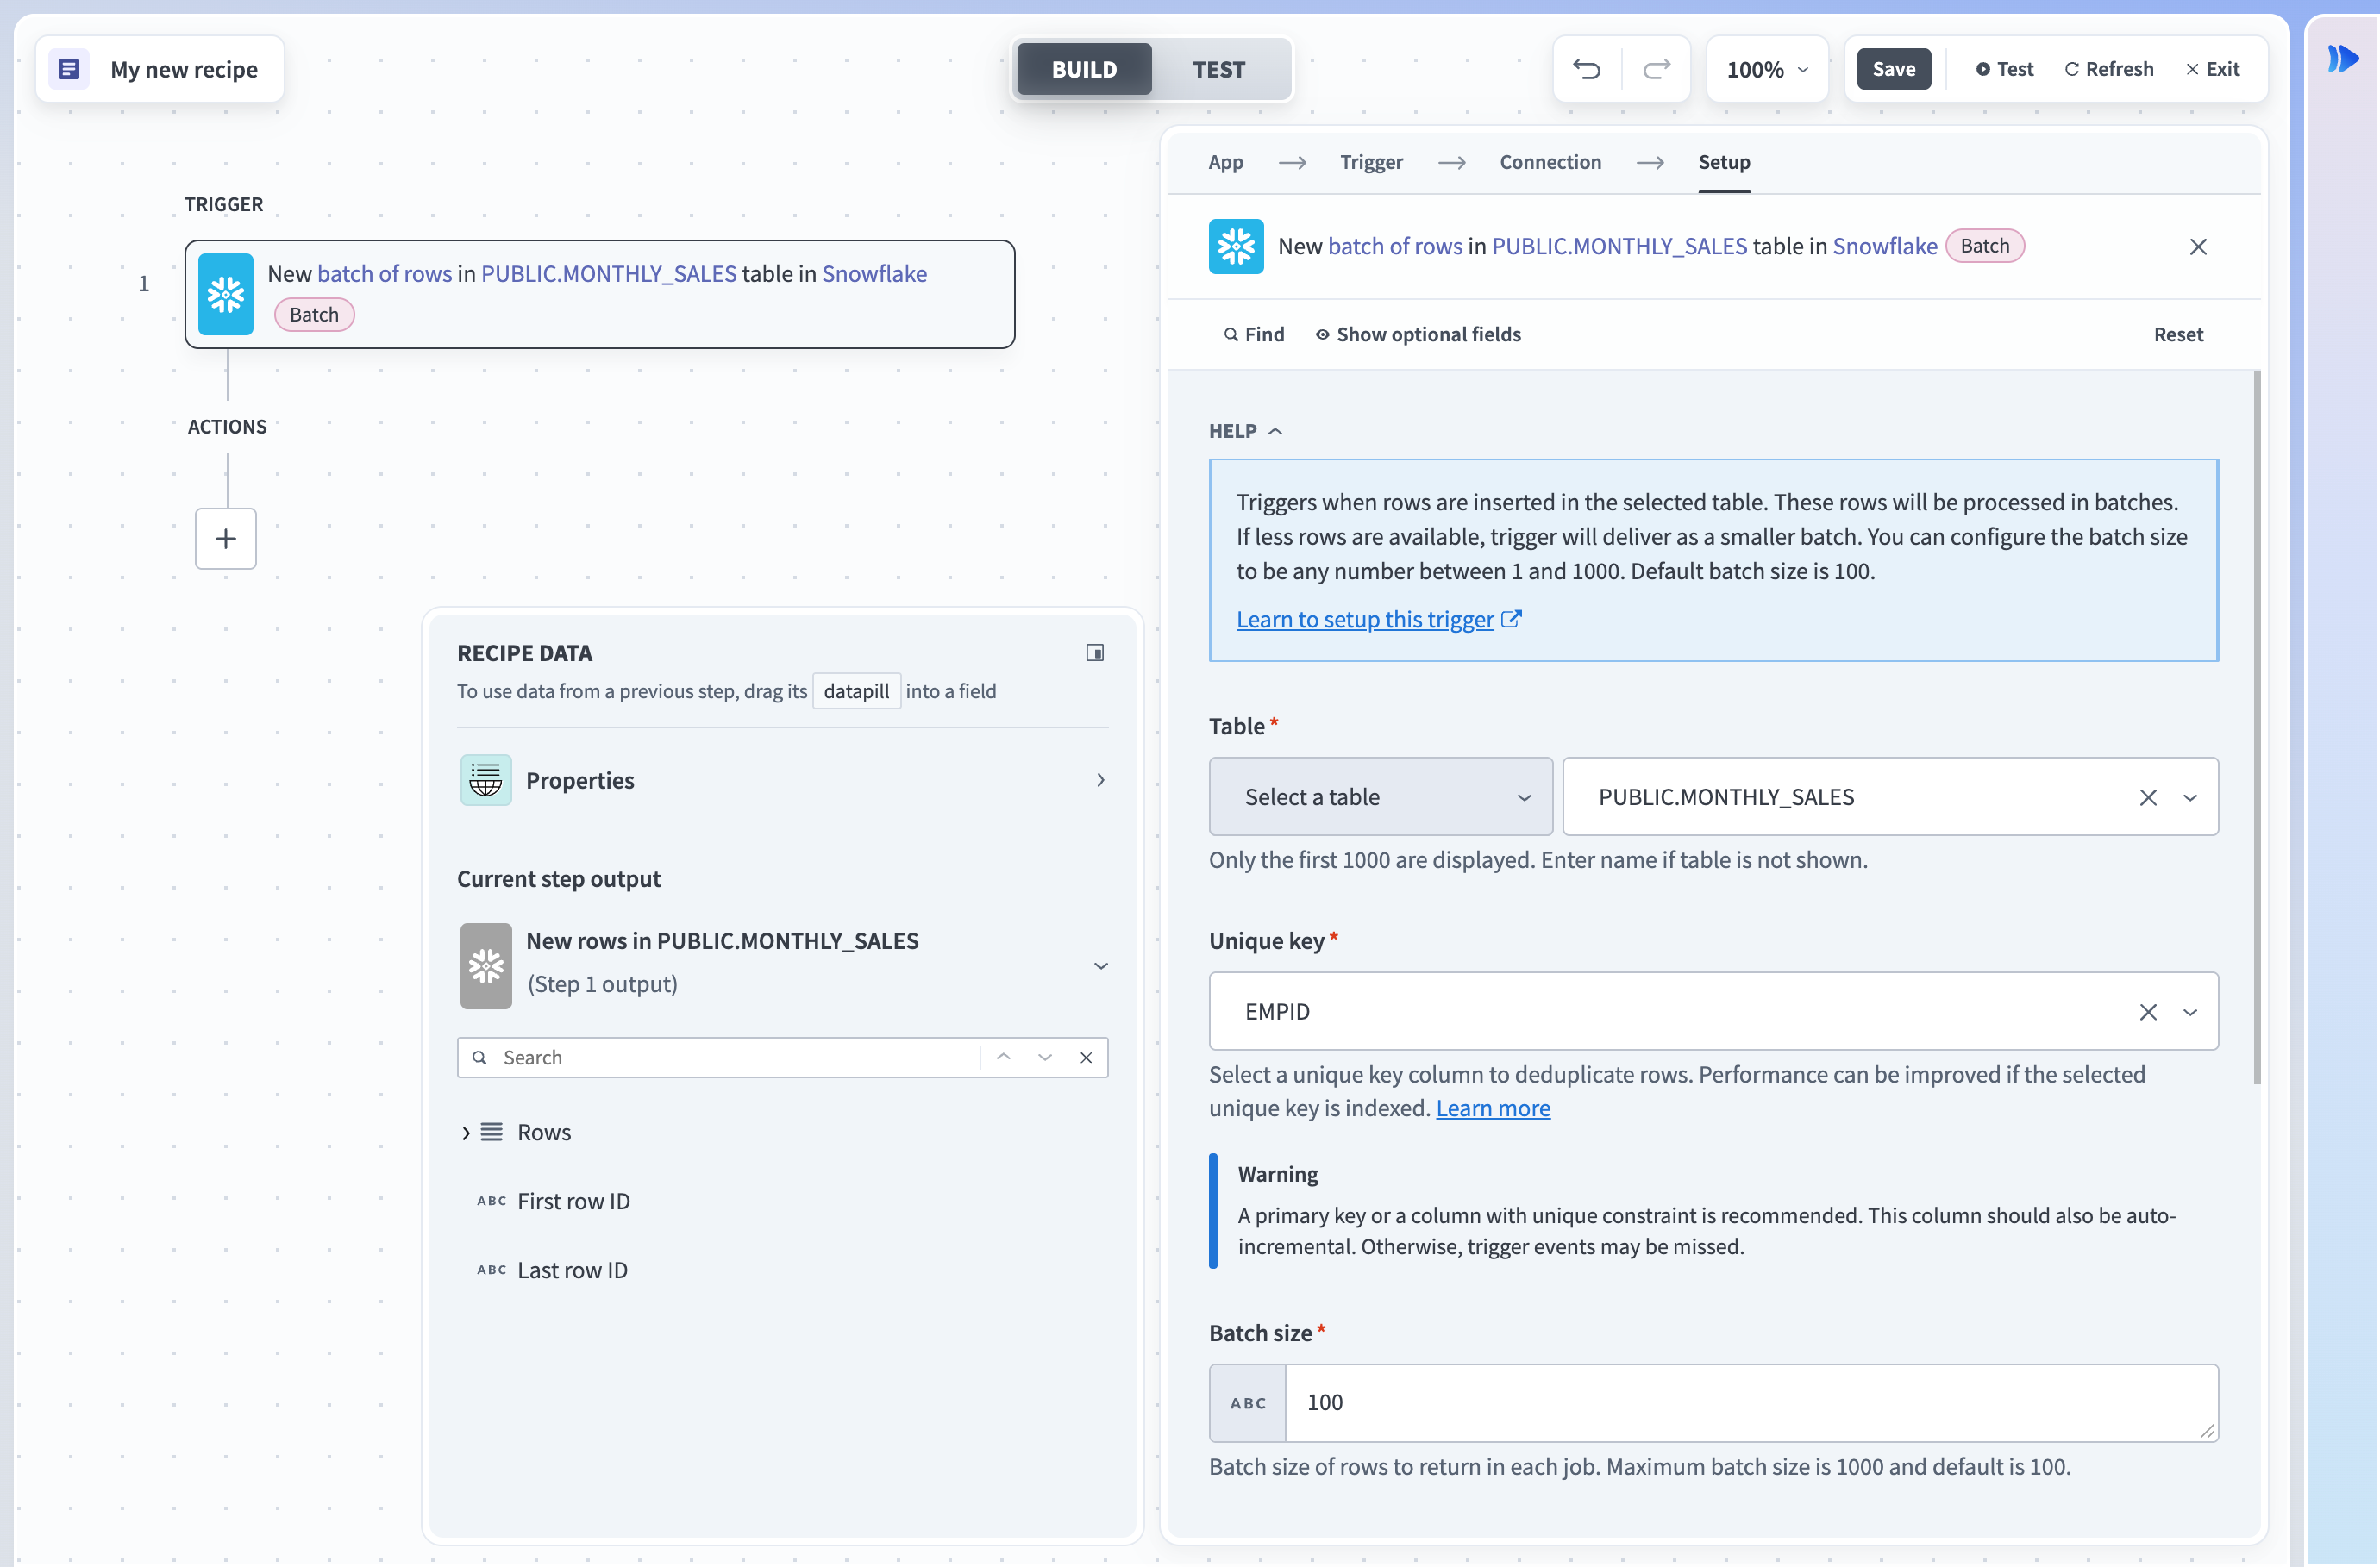Click ABC icon beside First row ID

coord(491,1202)
